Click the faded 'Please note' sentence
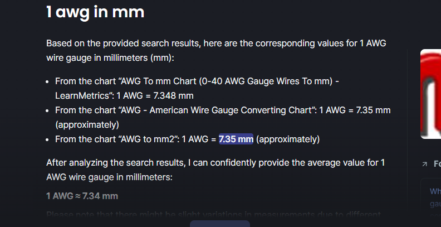 (213, 215)
